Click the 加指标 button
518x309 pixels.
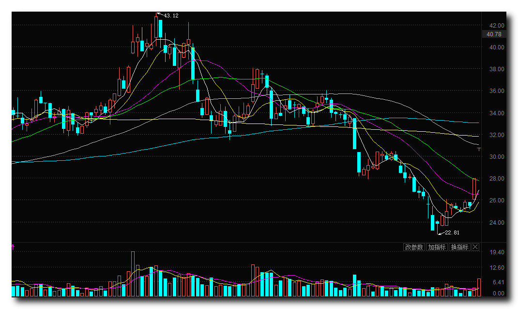pos(437,247)
